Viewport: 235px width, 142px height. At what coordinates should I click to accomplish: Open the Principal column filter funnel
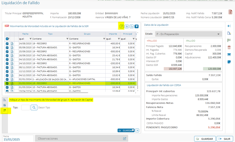134,39
